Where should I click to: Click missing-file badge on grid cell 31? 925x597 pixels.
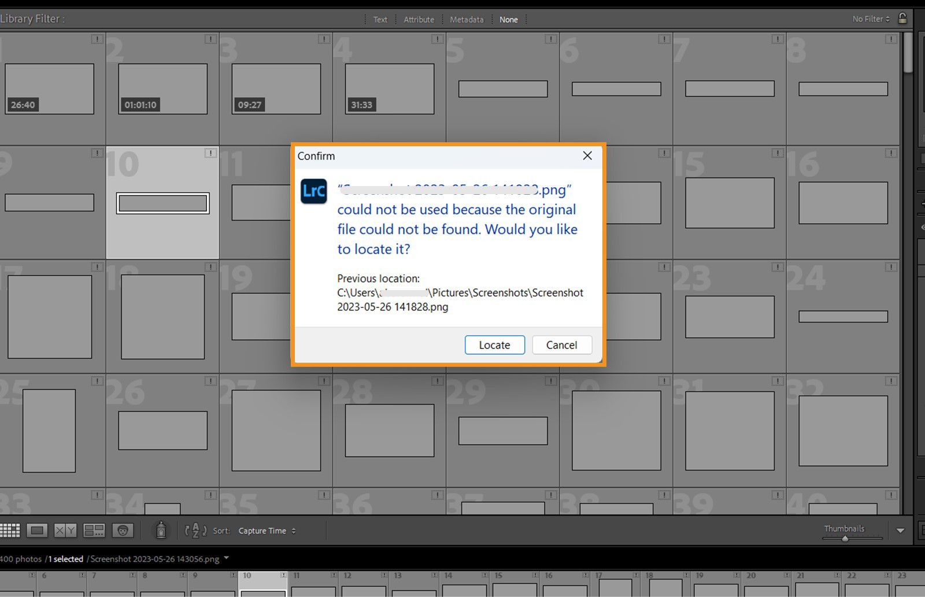(x=778, y=381)
